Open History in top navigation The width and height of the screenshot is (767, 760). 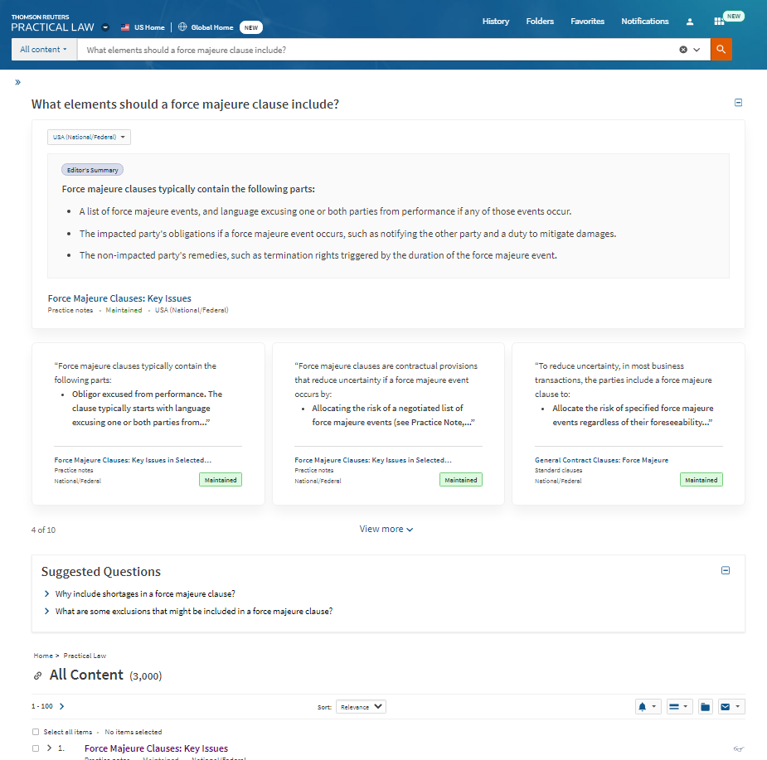coord(496,22)
